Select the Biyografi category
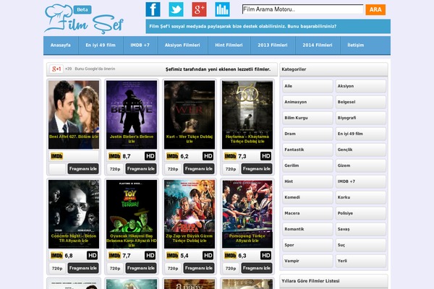The height and width of the screenshot is (289, 434). [361, 118]
